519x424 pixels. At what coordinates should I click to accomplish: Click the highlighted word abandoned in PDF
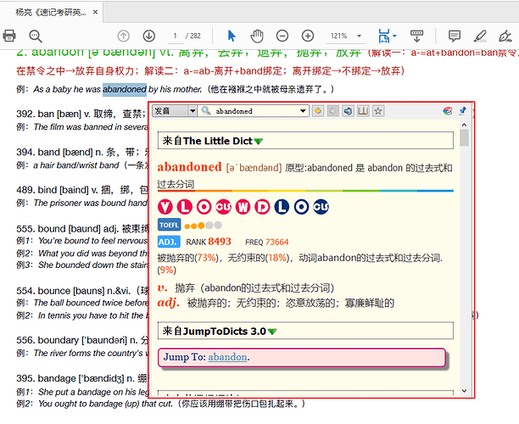point(125,89)
